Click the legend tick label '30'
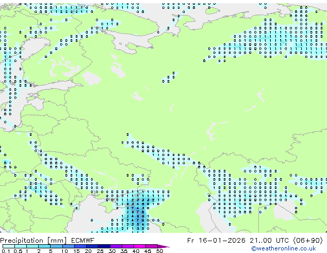Viewport: 327px width, 253px height. 112,251
